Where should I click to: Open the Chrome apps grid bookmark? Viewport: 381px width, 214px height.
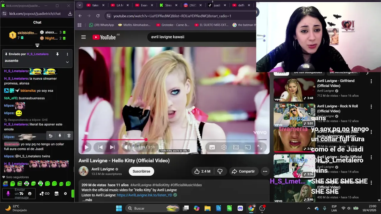(x=79, y=25)
